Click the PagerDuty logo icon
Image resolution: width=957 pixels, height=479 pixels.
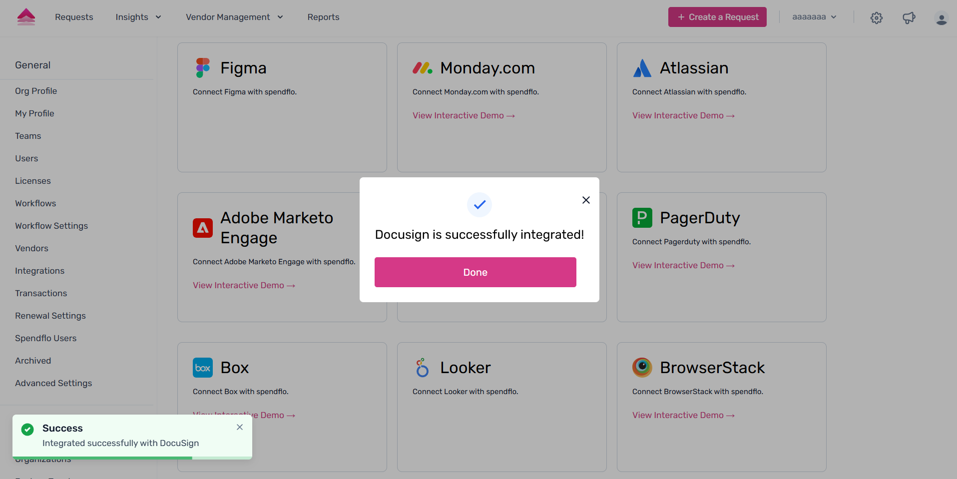click(642, 218)
